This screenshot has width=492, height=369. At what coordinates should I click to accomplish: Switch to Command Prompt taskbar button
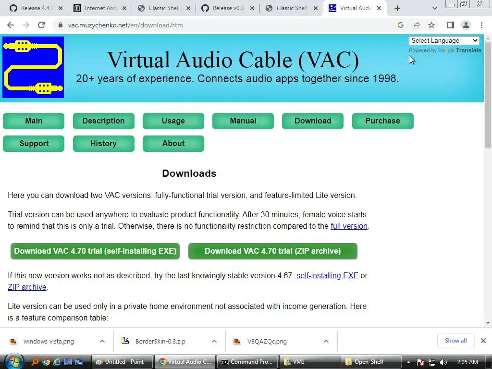coord(247,362)
